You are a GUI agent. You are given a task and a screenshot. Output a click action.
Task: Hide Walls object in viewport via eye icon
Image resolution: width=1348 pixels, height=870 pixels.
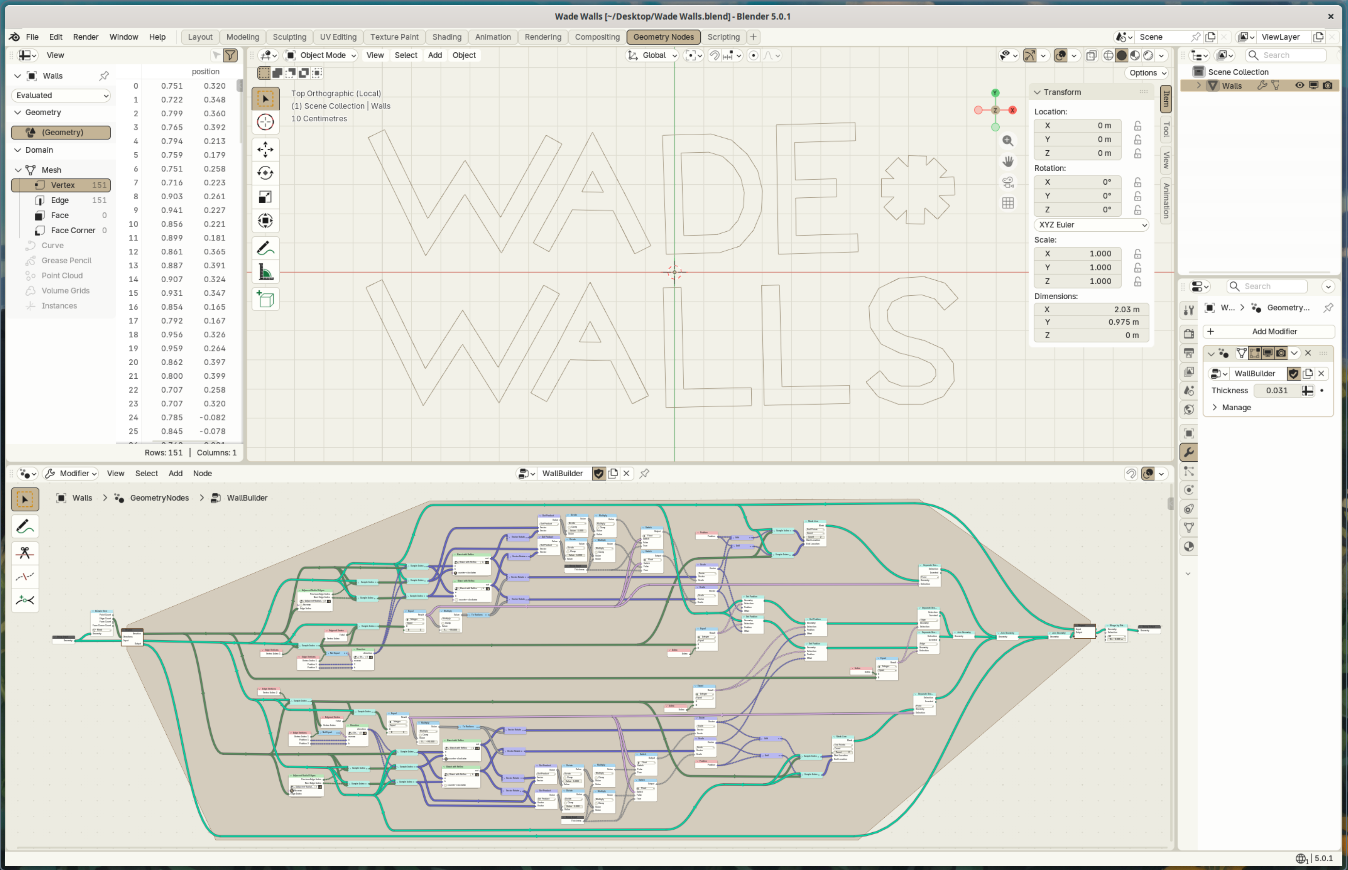click(x=1299, y=85)
